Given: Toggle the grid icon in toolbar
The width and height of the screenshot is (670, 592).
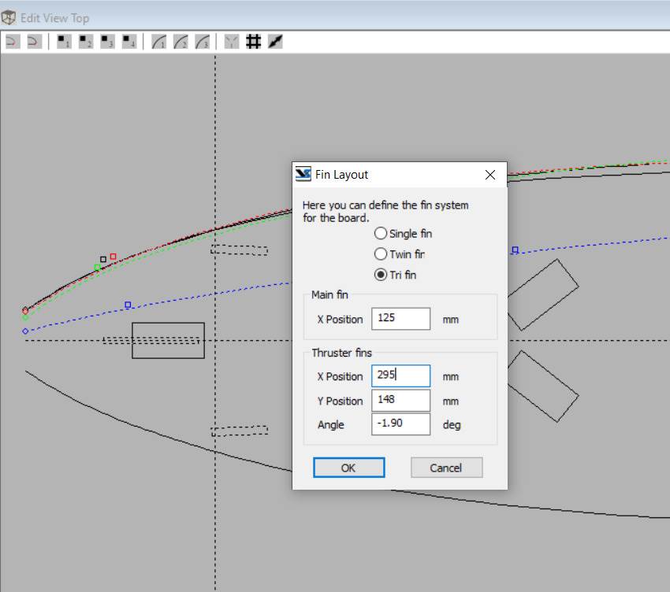Looking at the screenshot, I should click(253, 42).
